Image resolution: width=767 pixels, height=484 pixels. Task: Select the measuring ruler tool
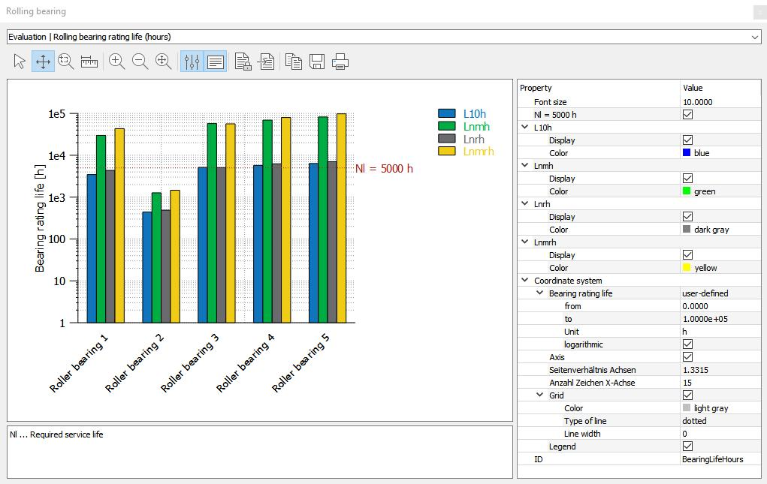coord(89,62)
